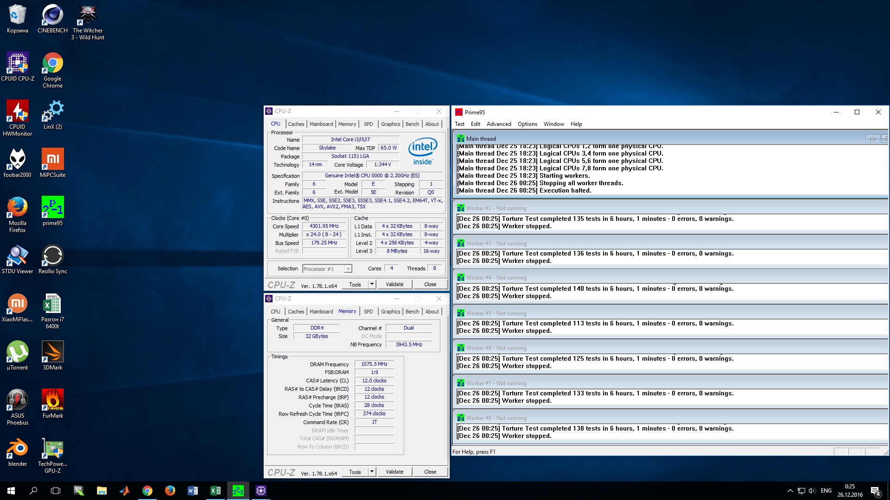890x500 pixels.
Task: Open the Worker #2 window icon
Action: click(460, 208)
